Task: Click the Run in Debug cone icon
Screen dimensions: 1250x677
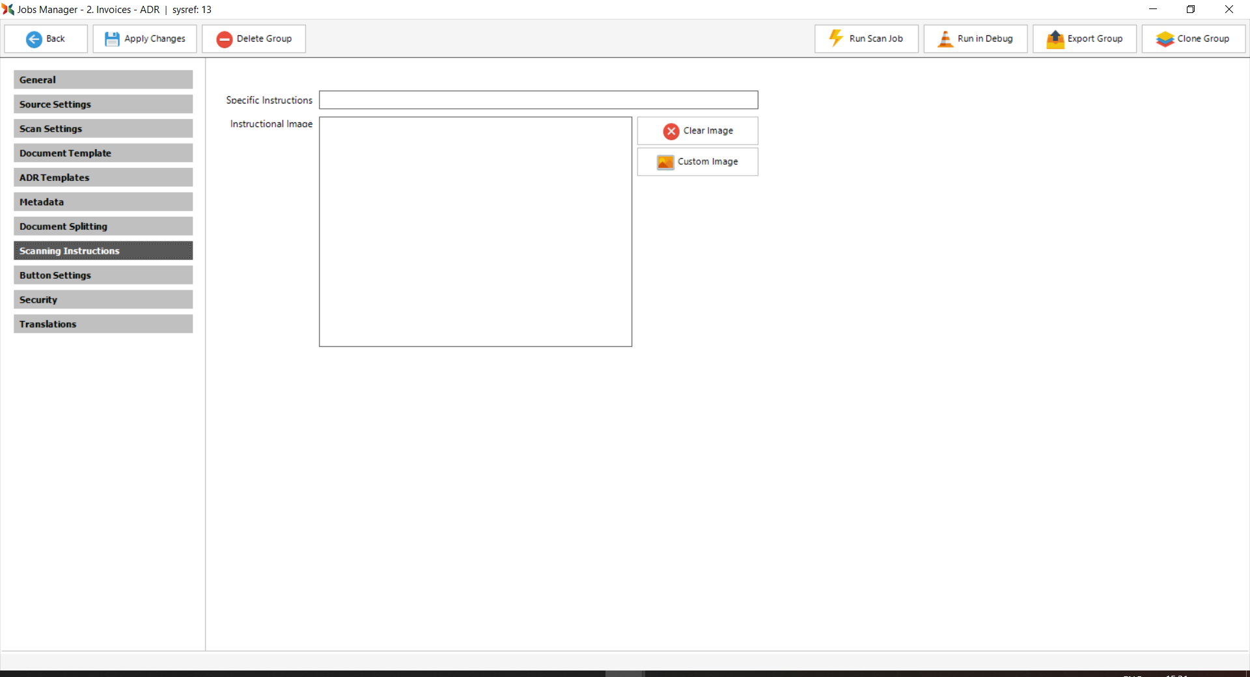Action: pos(945,39)
